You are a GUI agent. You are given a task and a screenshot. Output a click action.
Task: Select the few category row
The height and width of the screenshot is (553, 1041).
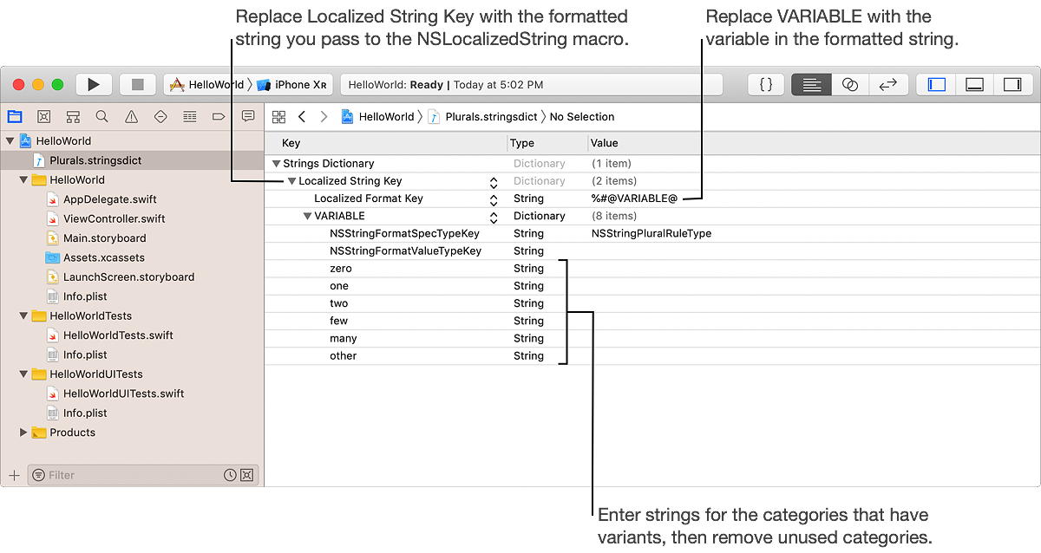coord(652,321)
